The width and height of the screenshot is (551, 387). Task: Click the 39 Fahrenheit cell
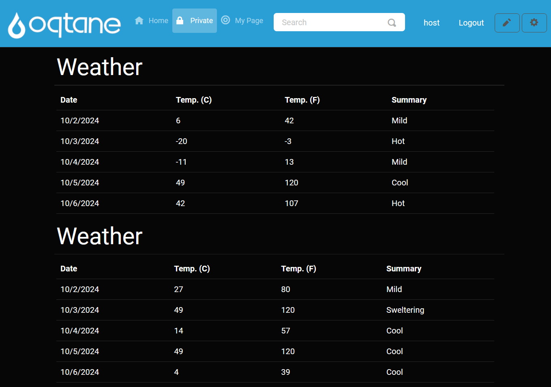pos(285,372)
